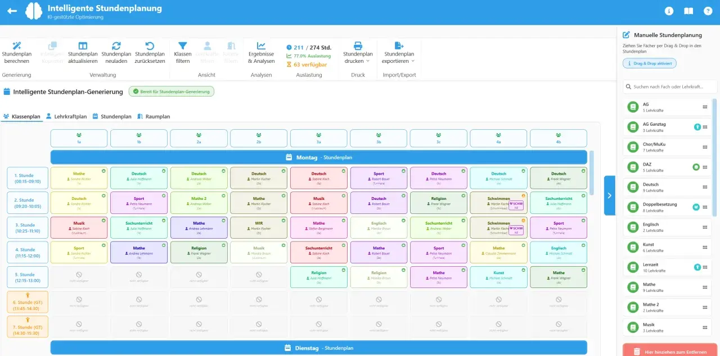Toggle the green badge on DAZ subject
The height and width of the screenshot is (356, 720).
pyautogui.click(x=696, y=167)
